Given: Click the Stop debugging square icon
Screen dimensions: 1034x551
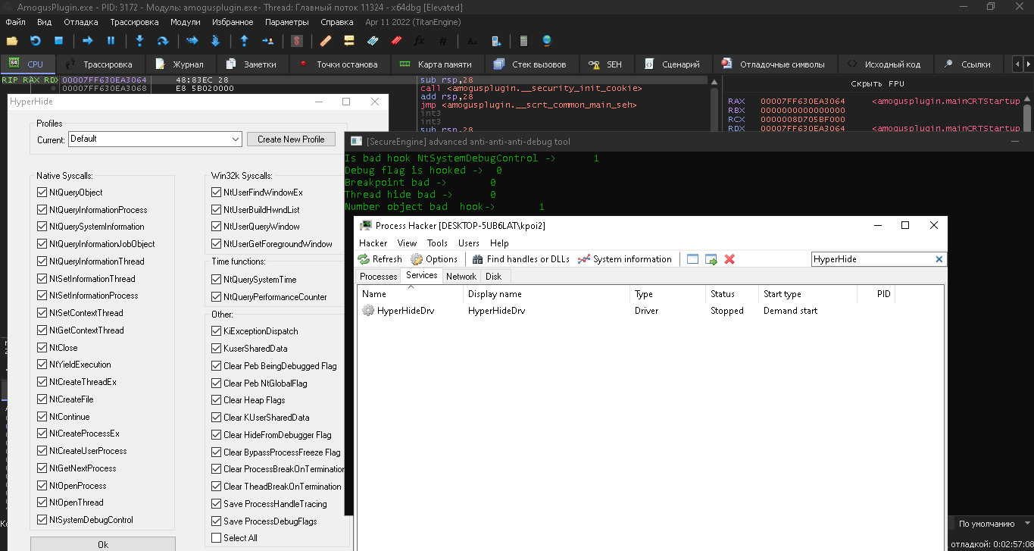Looking at the screenshot, I should tap(58, 41).
